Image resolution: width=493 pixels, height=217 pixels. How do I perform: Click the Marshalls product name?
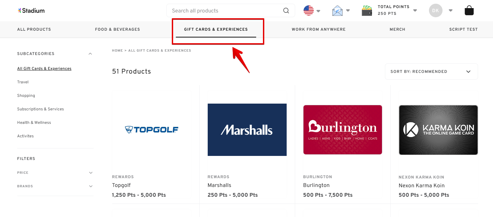tap(220, 185)
